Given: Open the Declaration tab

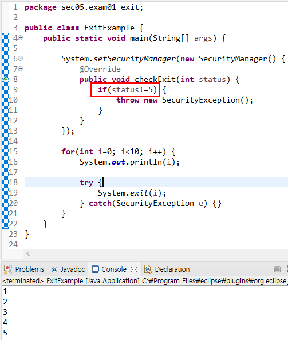Looking at the screenshot, I should (172, 269).
